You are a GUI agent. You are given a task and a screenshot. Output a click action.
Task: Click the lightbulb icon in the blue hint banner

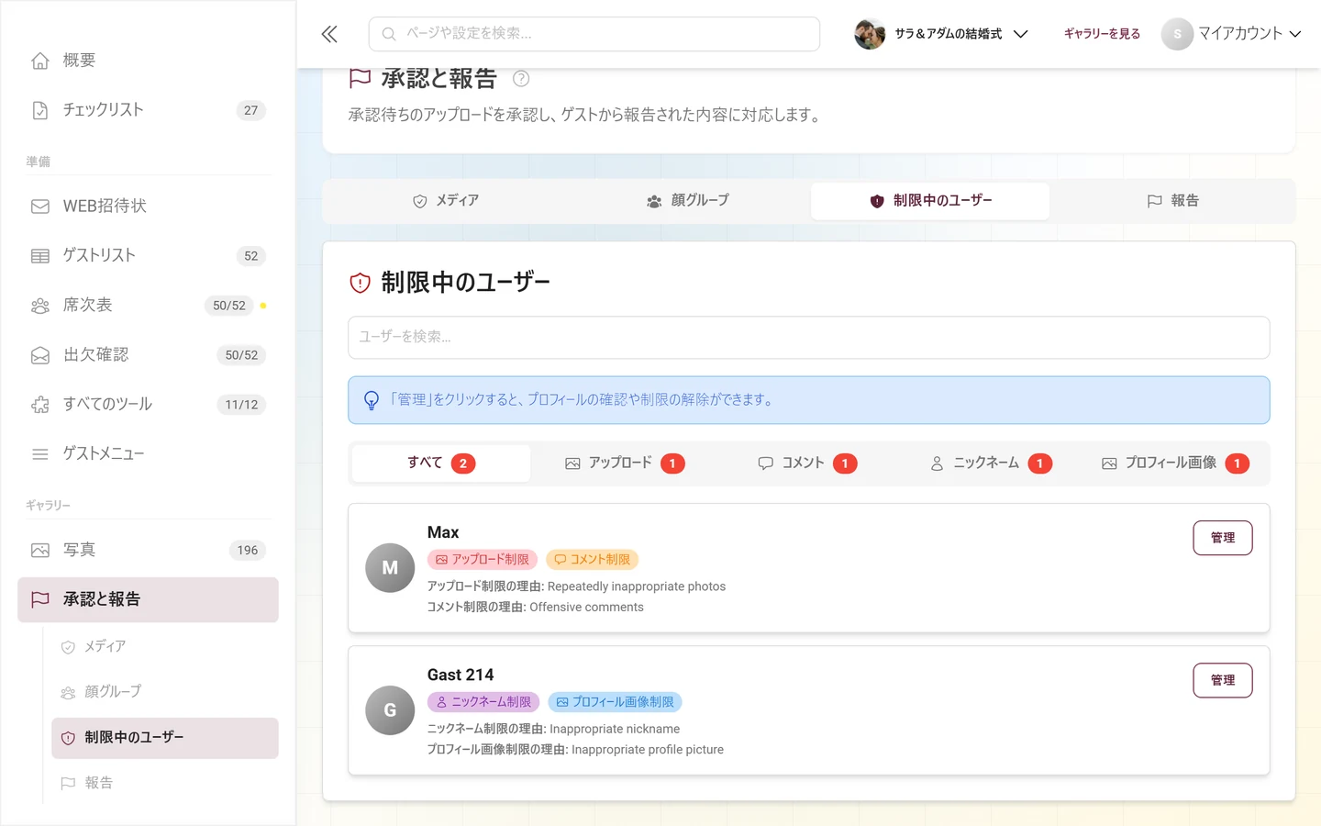(372, 400)
